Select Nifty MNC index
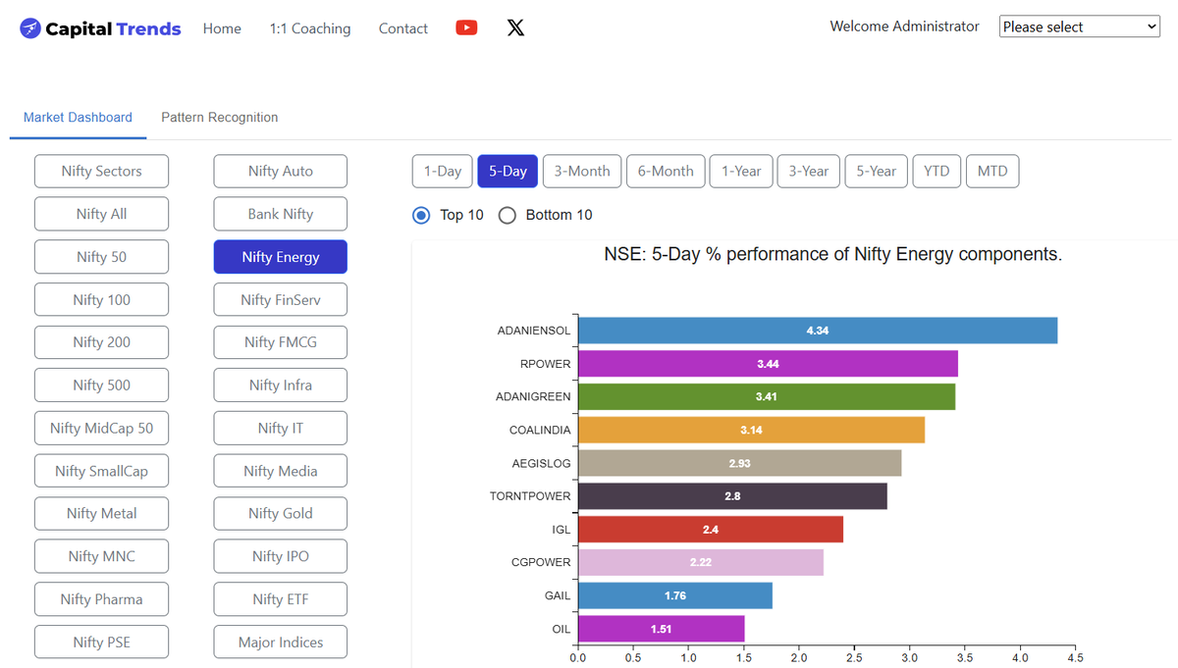Image resolution: width=1178 pixels, height=668 pixels. tap(101, 556)
